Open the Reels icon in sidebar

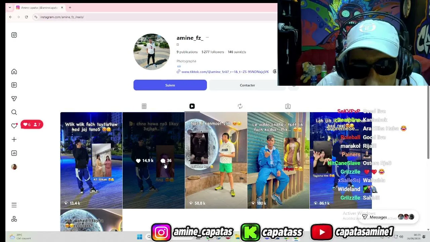[x=14, y=85]
